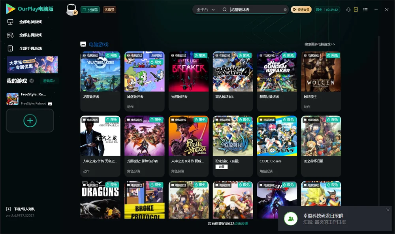Click the green group icon in notification

[291, 219]
